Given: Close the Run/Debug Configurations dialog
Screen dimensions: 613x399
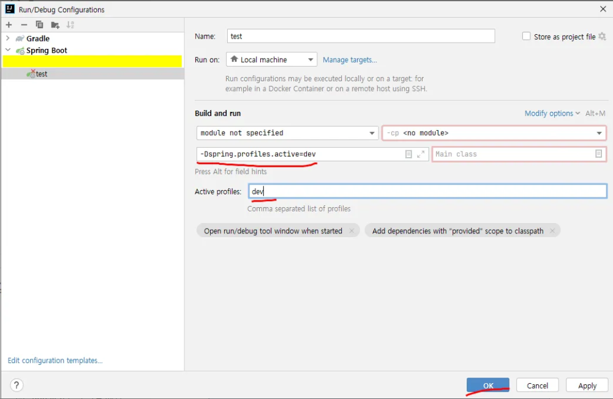Looking at the screenshot, I should (x=603, y=9).
